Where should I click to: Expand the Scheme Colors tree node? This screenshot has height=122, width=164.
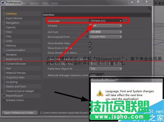(x=4, y=100)
